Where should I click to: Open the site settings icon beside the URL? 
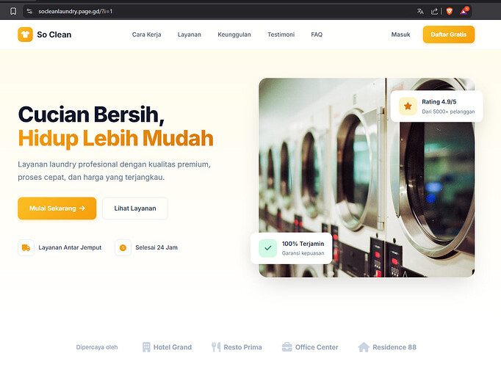pyautogui.click(x=29, y=12)
